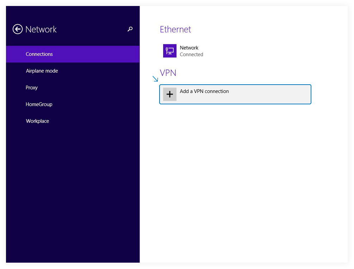Click Add a VPN connection

(235, 94)
